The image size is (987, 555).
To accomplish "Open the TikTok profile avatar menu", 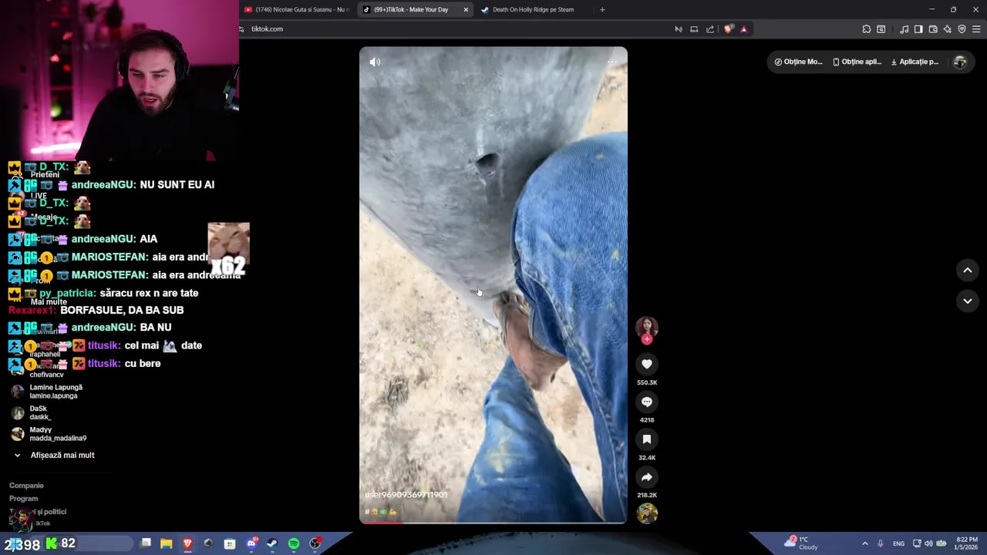I will (960, 62).
